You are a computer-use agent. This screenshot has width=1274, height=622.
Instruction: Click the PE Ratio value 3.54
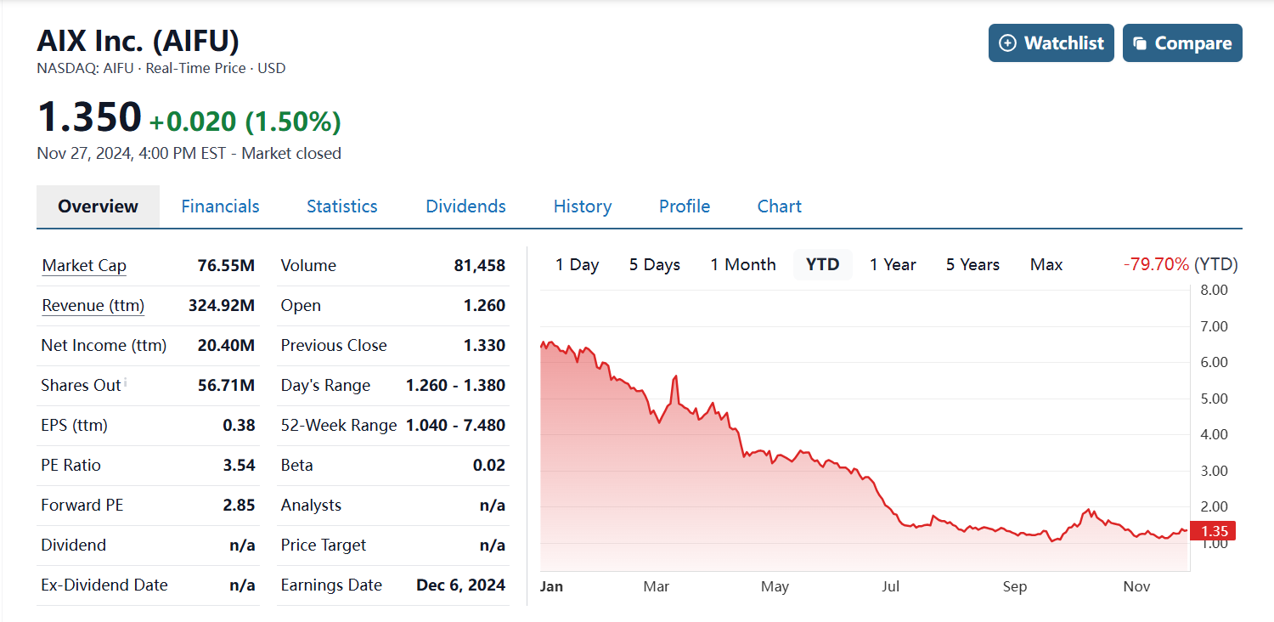pyautogui.click(x=239, y=466)
